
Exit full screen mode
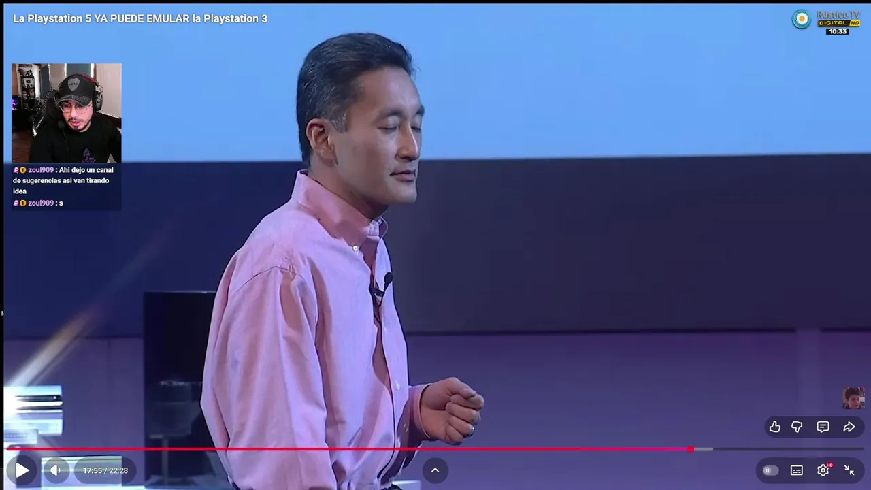(849, 470)
